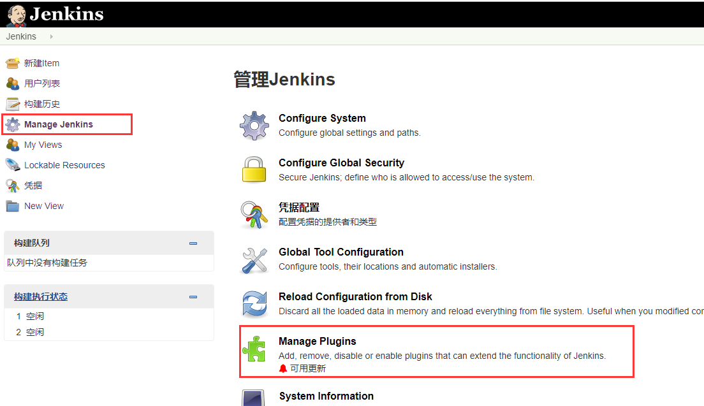704x406 pixels.
Task: Open Lockable Resources from the sidebar
Action: tap(14, 165)
